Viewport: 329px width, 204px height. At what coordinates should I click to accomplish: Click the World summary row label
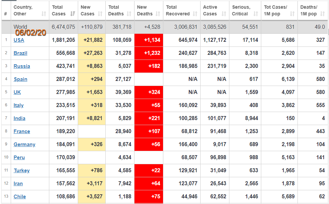20,27
